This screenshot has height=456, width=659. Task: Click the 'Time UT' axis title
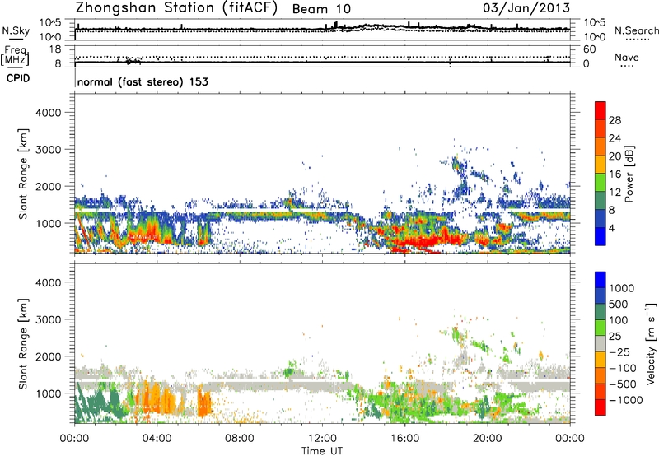click(322, 451)
